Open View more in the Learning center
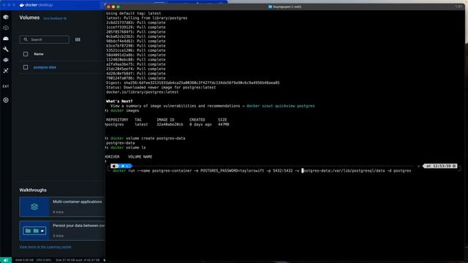Image resolution: width=468 pixels, height=263 pixels. (45, 247)
